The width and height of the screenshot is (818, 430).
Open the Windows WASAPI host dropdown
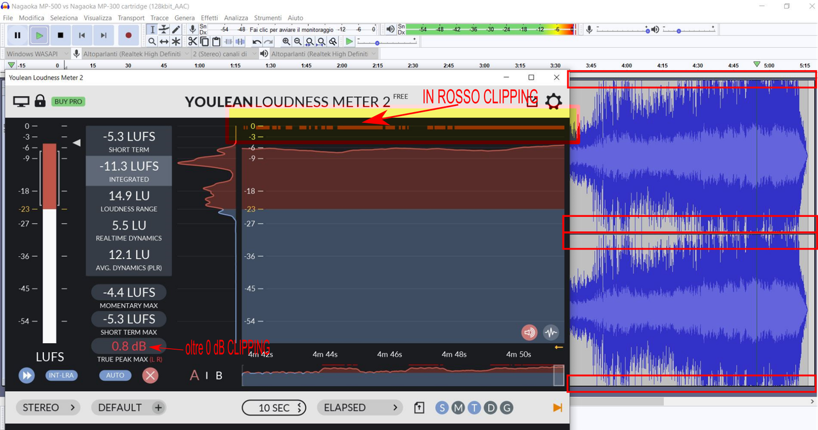pyautogui.click(x=37, y=54)
